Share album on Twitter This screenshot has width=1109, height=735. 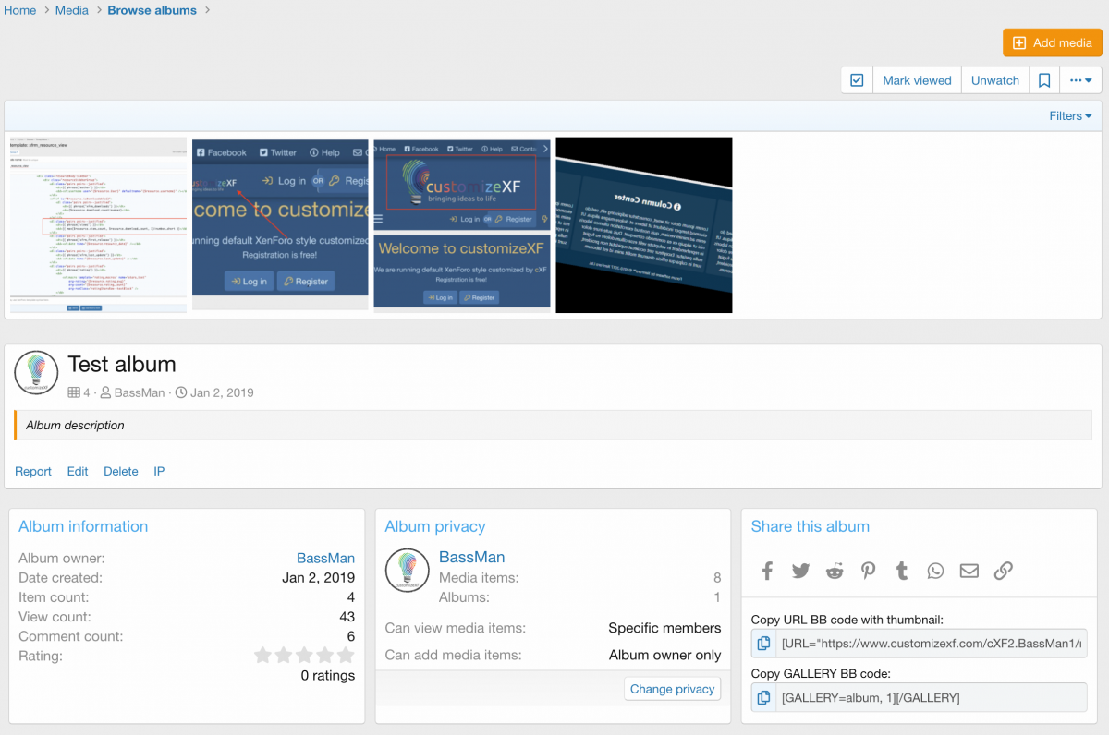800,571
